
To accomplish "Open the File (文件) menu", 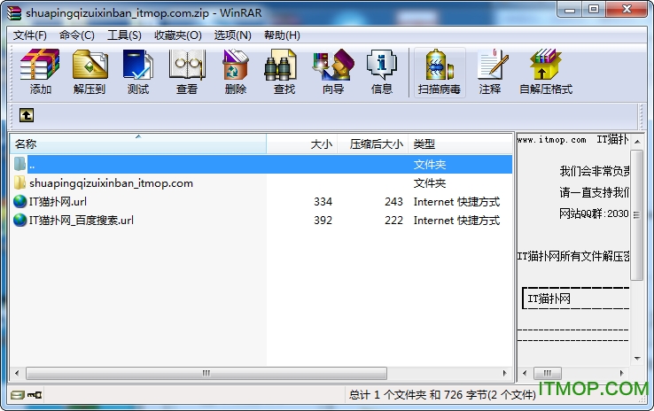I will [30, 35].
